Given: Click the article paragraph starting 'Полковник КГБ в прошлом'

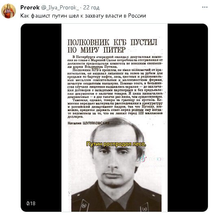Looking at the screenshot, I should tap(115, 83).
